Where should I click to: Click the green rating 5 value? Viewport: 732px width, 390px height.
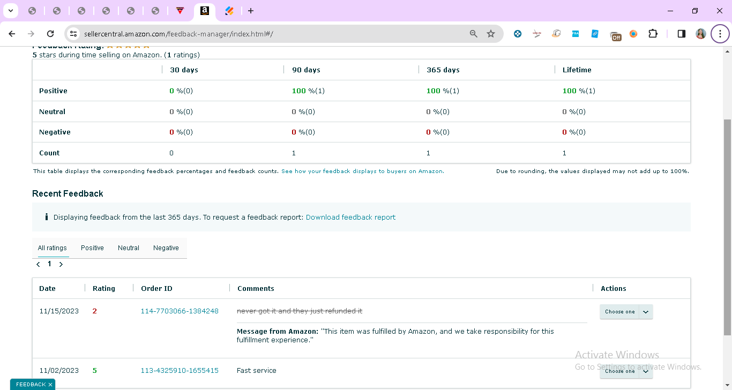click(x=95, y=371)
